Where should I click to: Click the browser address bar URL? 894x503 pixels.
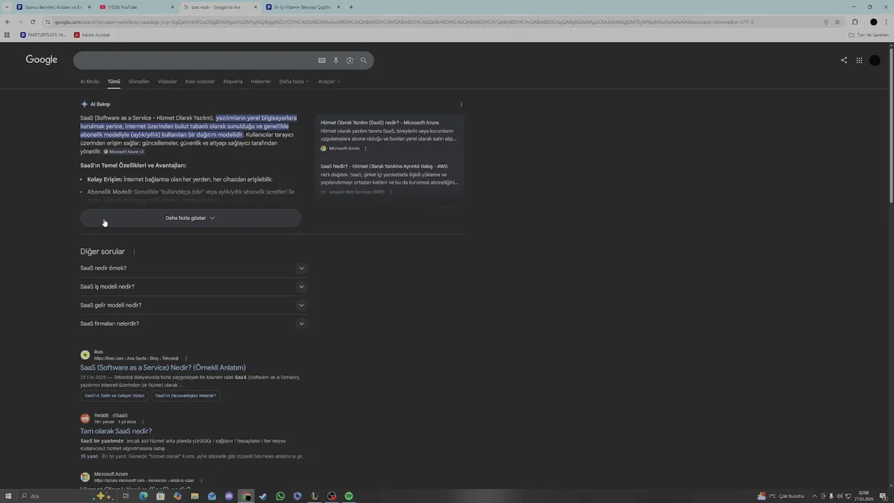[405, 22]
